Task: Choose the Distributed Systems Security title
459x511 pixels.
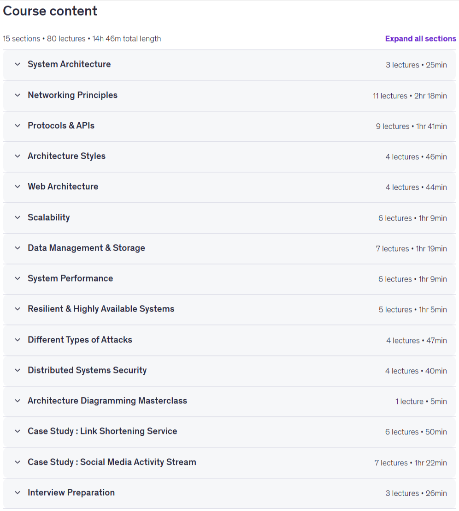Action: pos(87,370)
